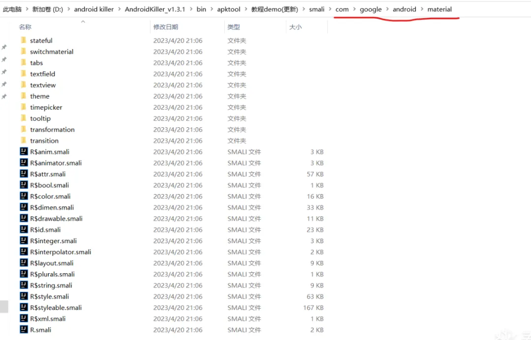Click the 63 KB size value

pyautogui.click(x=315, y=296)
